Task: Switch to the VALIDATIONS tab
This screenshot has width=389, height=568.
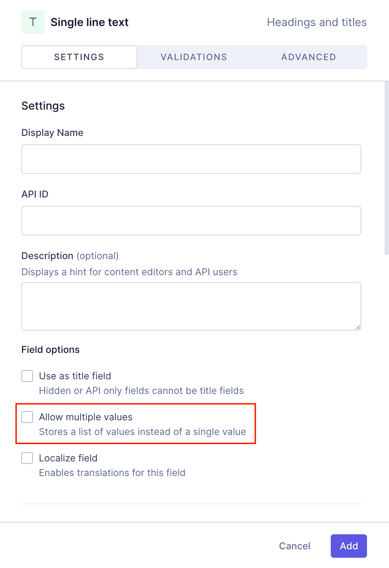Action: tap(193, 57)
